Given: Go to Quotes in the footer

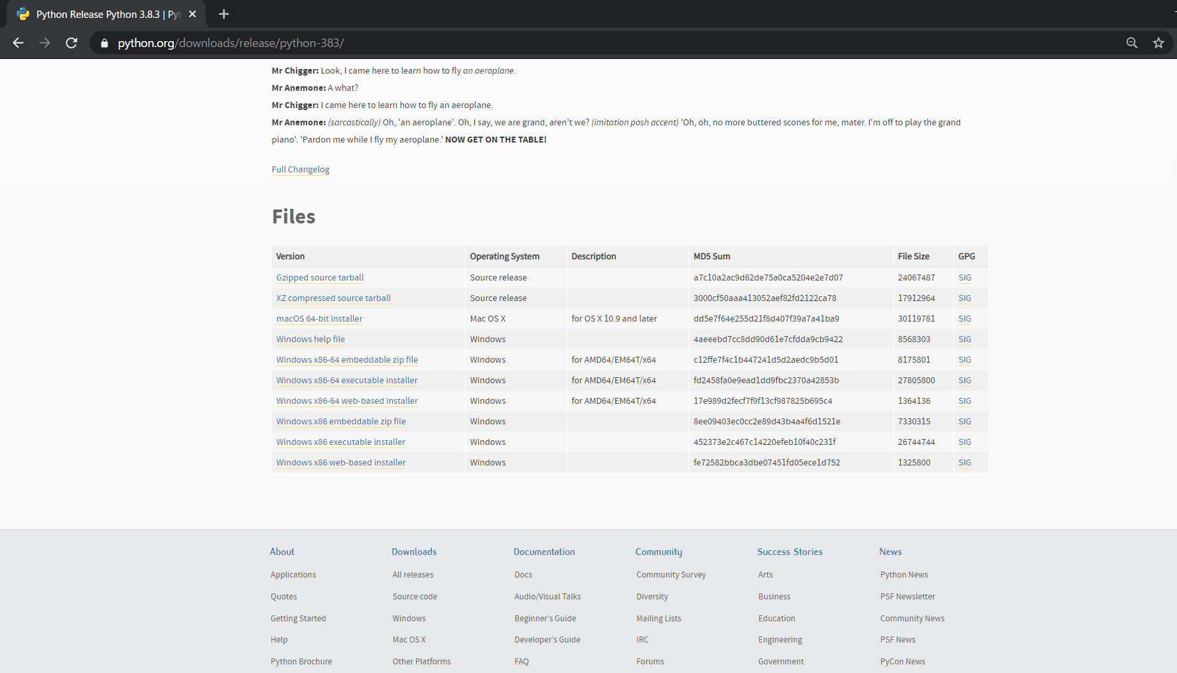Looking at the screenshot, I should 284,597.
